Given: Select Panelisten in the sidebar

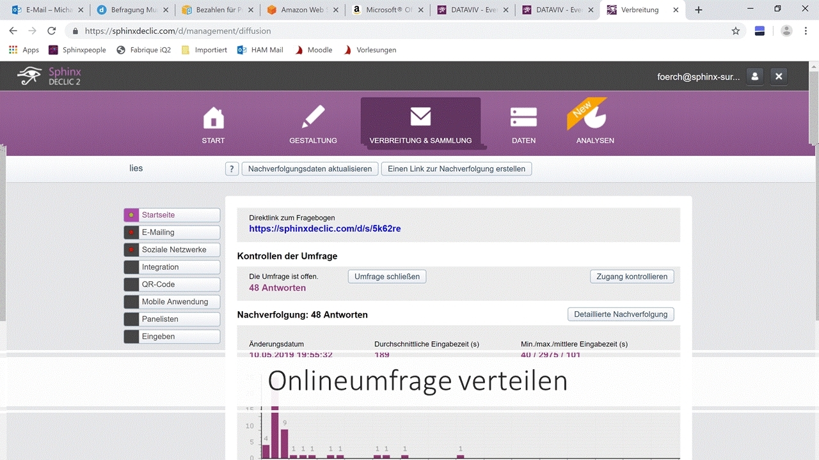Looking at the screenshot, I should [171, 319].
